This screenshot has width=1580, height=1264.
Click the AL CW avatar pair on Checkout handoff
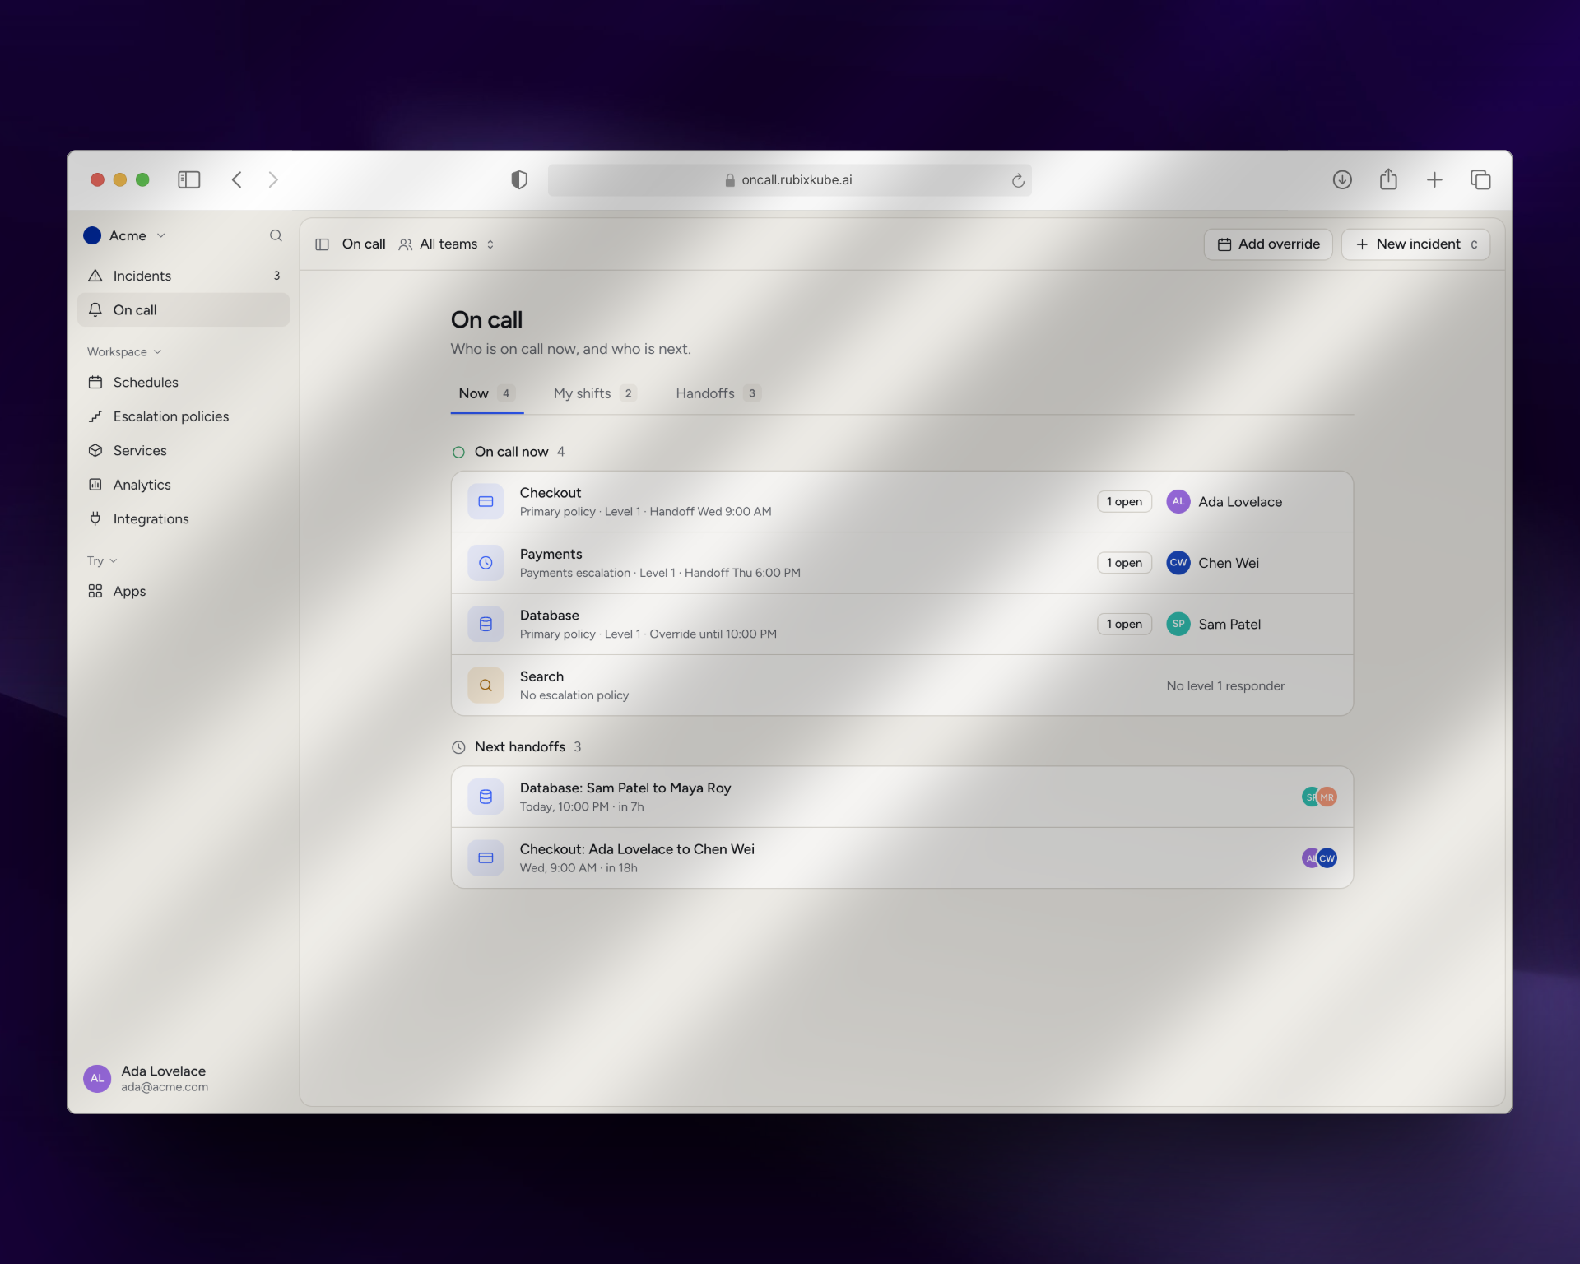(1319, 858)
